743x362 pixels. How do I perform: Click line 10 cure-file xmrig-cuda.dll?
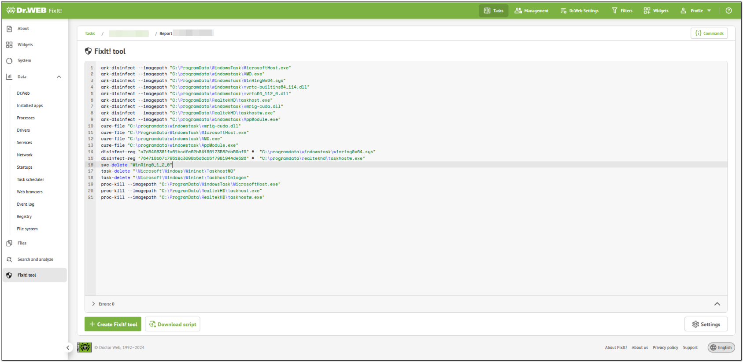pyautogui.click(x=171, y=126)
